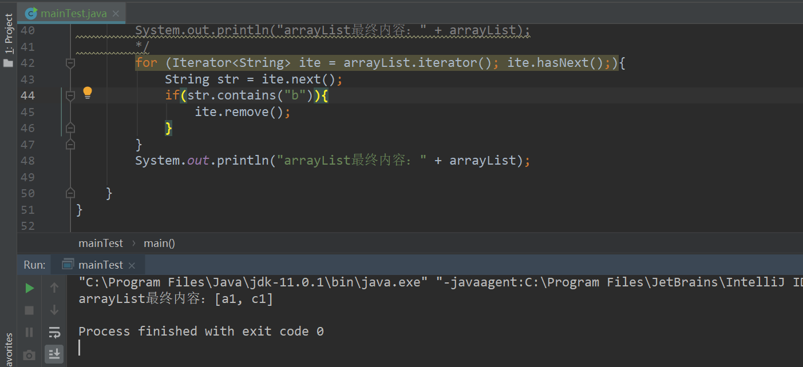
Task: Click str.contains("b") on line 44
Action: [x=250, y=95]
